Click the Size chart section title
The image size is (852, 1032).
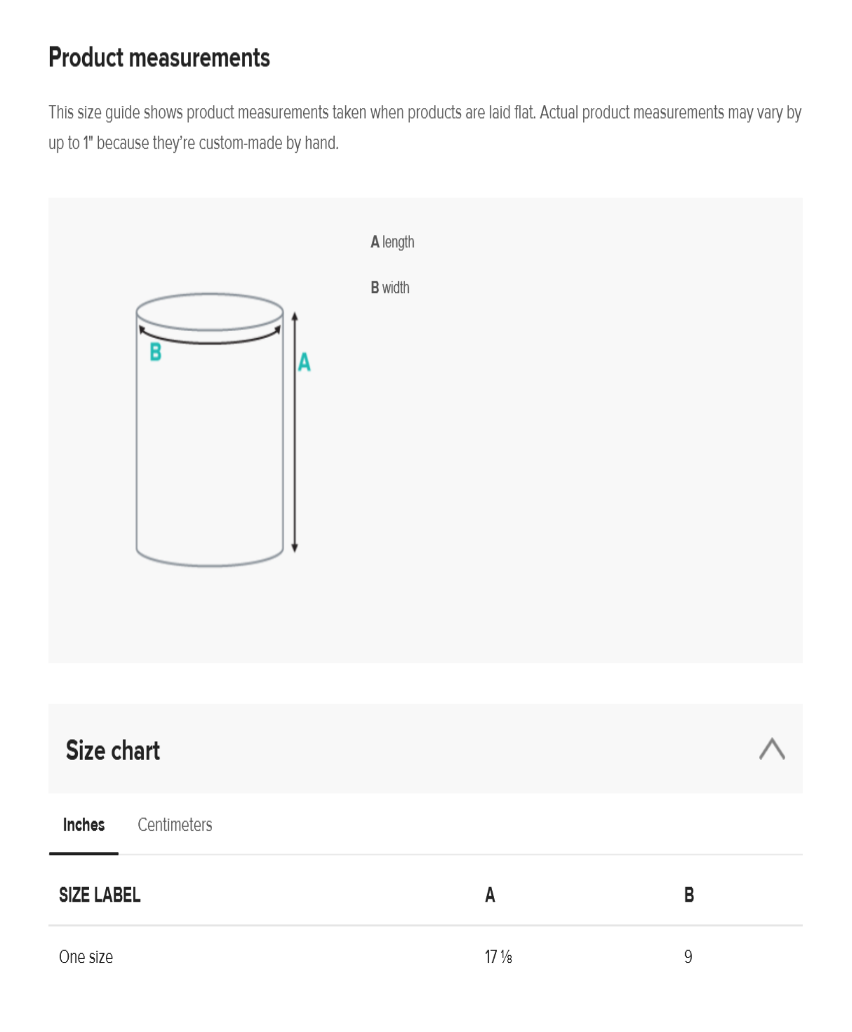click(113, 751)
